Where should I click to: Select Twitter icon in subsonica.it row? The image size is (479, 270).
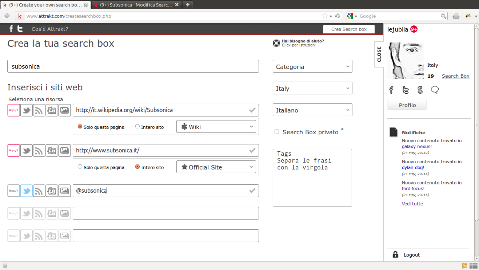27,150
